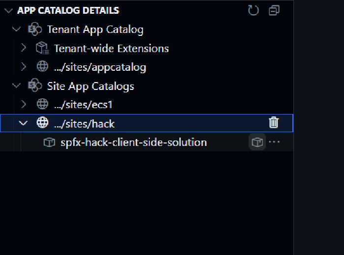Expand the sites/ecs1 node
Screen dimensions: 344x255
[24, 105]
